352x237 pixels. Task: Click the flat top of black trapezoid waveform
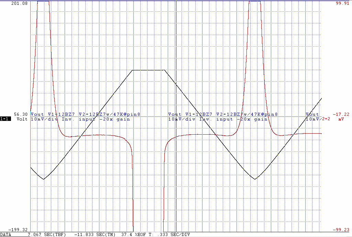click(x=148, y=70)
